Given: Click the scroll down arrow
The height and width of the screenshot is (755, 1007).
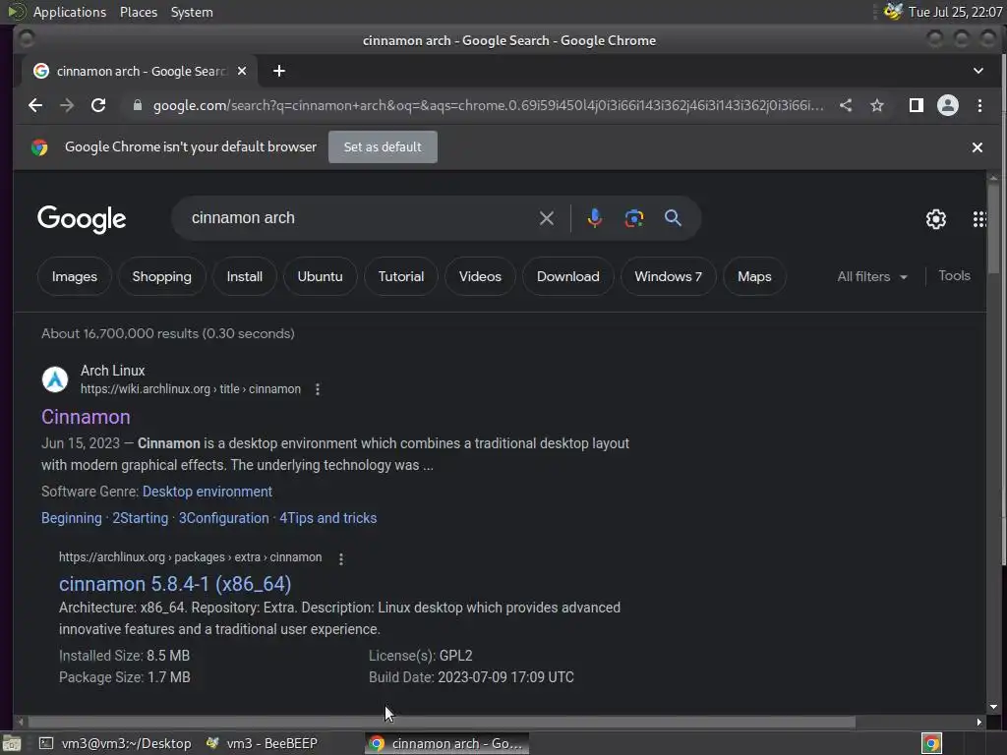Looking at the screenshot, I should [x=993, y=707].
